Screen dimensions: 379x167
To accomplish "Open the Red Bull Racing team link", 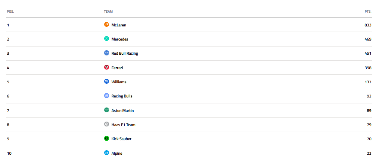I will point(125,53).
